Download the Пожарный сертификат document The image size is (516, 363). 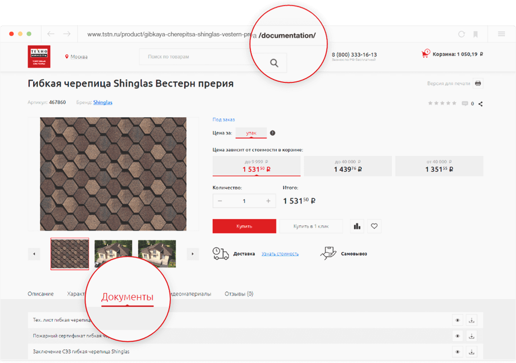coord(472,336)
